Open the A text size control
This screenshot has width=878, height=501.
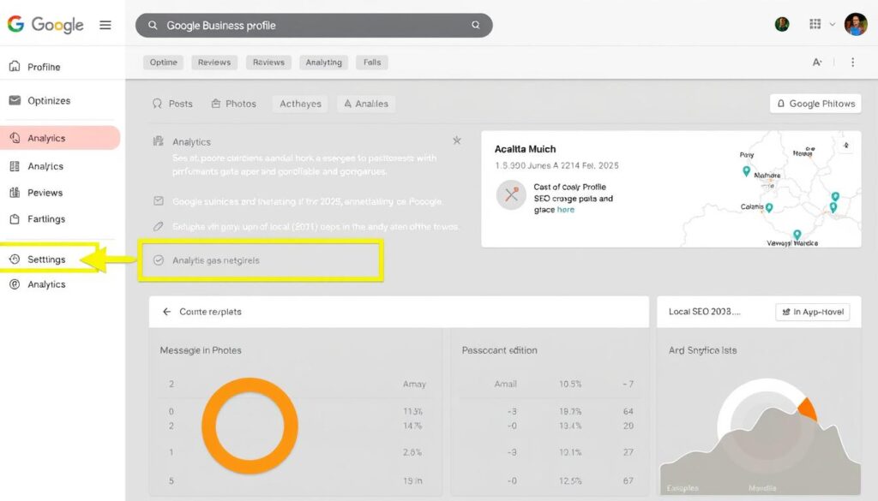(816, 62)
